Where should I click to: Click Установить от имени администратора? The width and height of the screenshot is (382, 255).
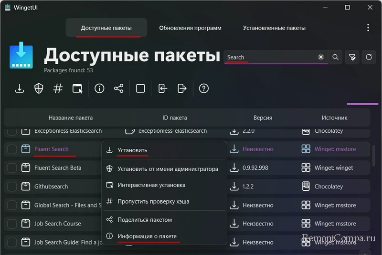point(168,169)
